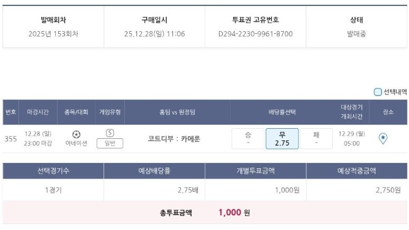The width and height of the screenshot is (409, 230).
Task: Click the ticket ID D294-2230-9961-B700
Action: (x=255, y=34)
